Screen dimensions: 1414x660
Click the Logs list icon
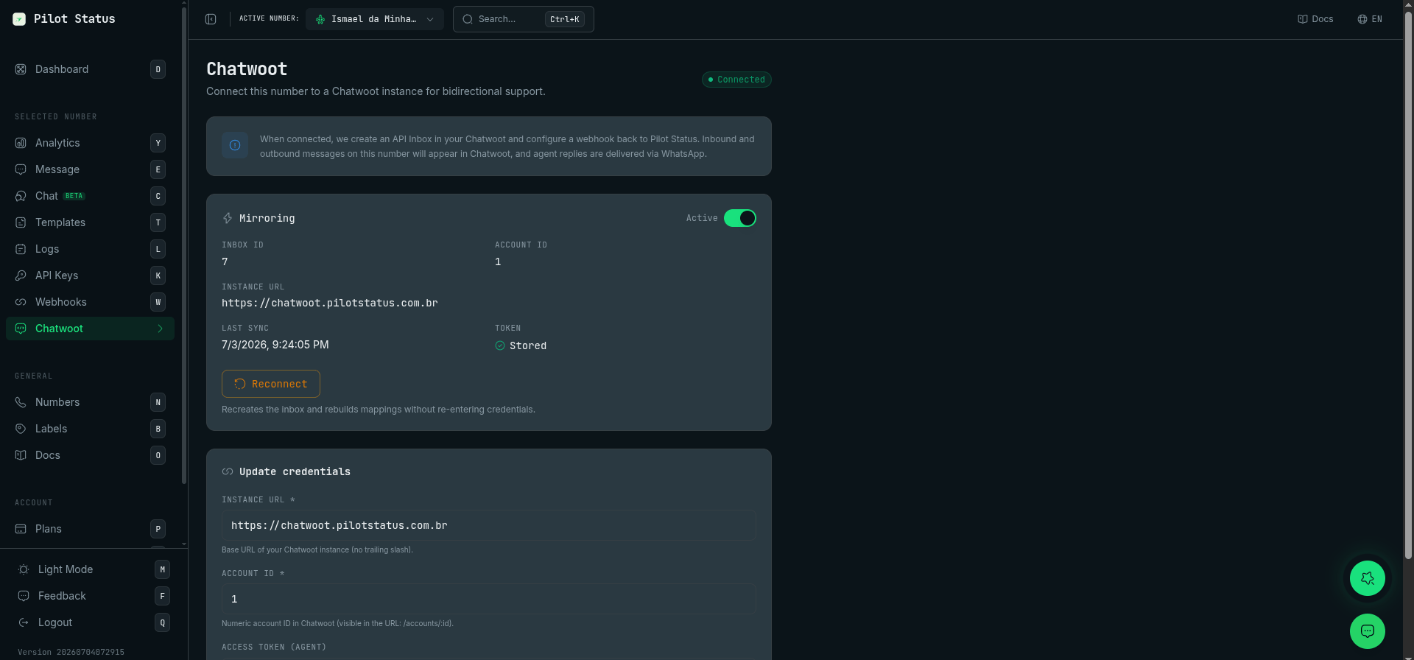pos(21,249)
